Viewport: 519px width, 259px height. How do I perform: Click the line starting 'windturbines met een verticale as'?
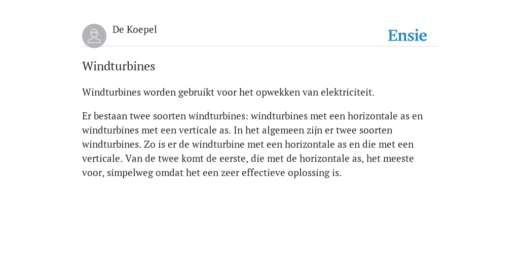pos(237,131)
